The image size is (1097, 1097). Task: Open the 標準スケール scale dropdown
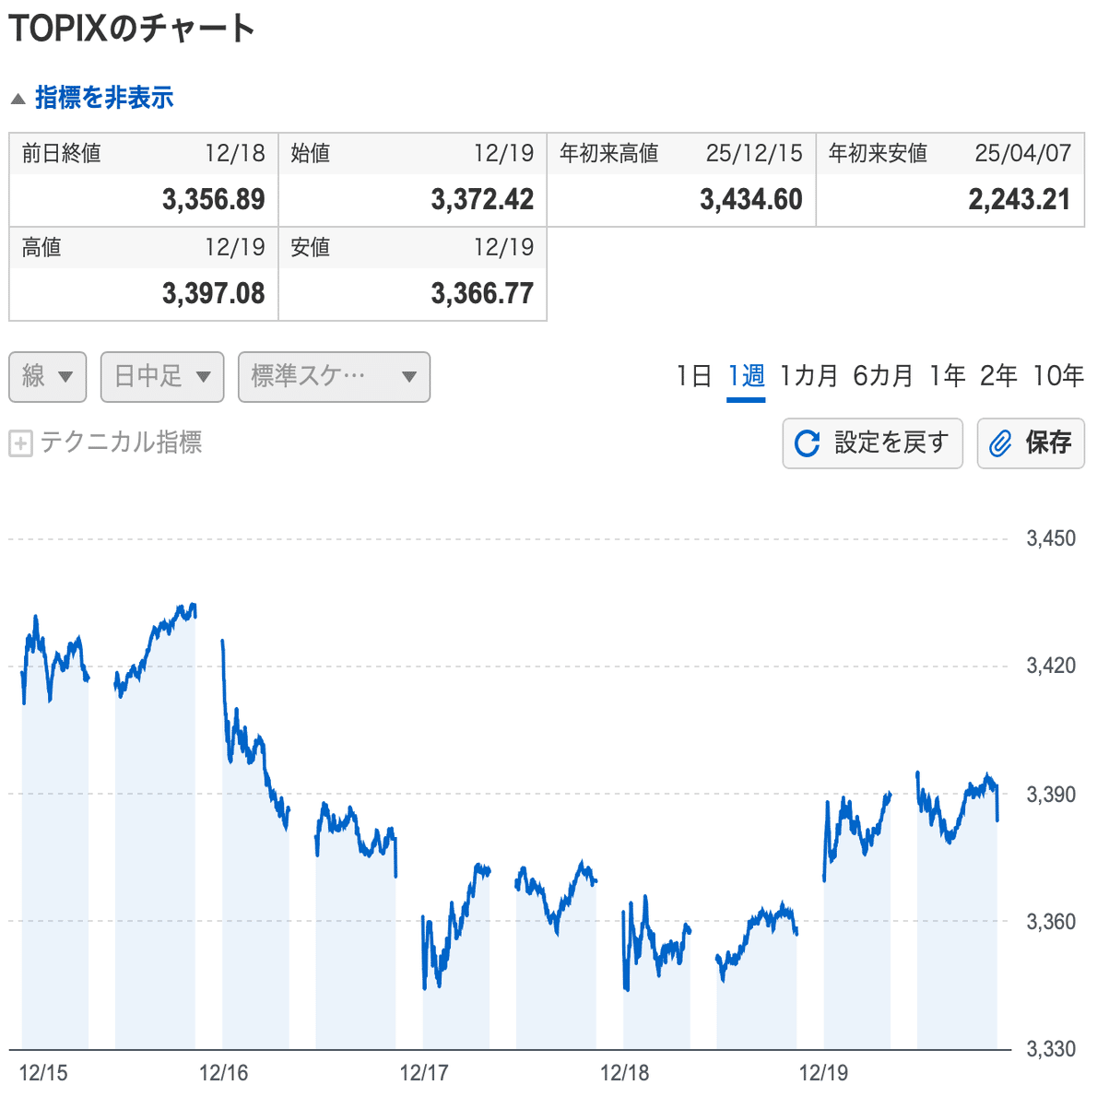point(334,376)
